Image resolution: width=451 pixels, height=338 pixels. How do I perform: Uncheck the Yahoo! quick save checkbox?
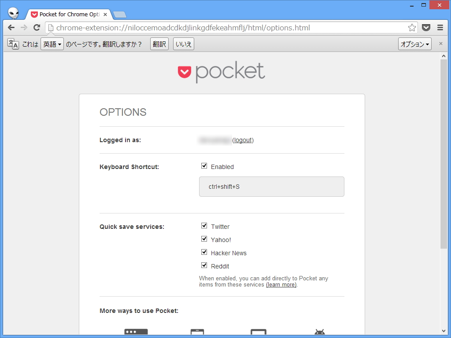pos(204,239)
